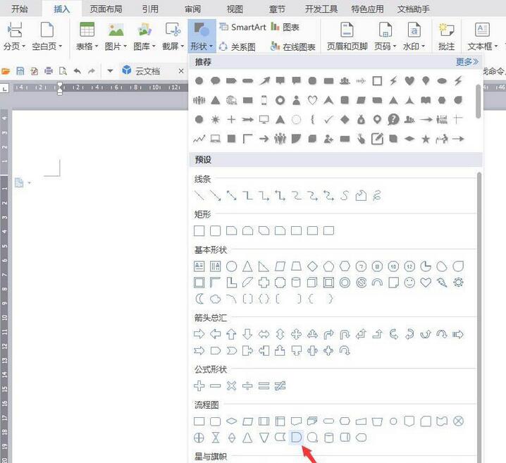Screen dimensions: 506x463
Task: Select the flowchart decision diamond shape
Action: [x=231, y=421]
